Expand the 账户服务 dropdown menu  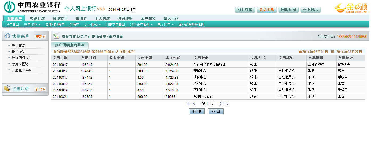(x=32, y=25)
